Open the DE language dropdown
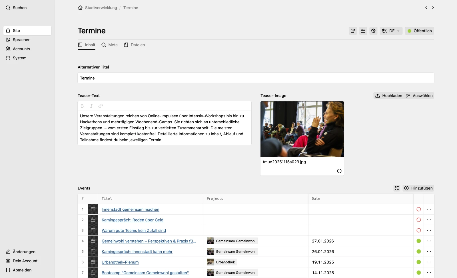The height and width of the screenshot is (278, 457). (x=391, y=31)
